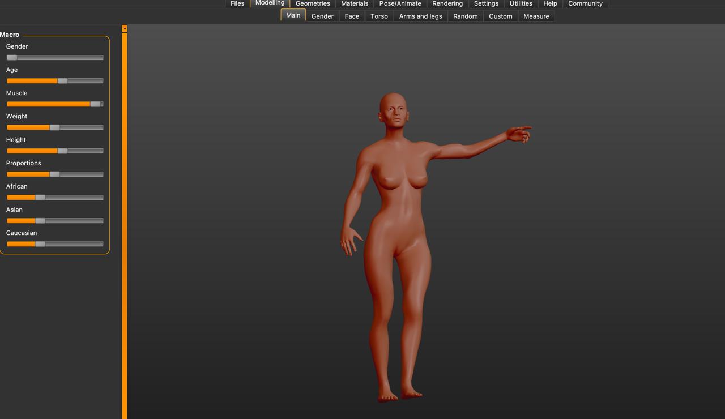Switch to the Community tab
Image resolution: width=725 pixels, height=419 pixels.
tap(585, 3)
